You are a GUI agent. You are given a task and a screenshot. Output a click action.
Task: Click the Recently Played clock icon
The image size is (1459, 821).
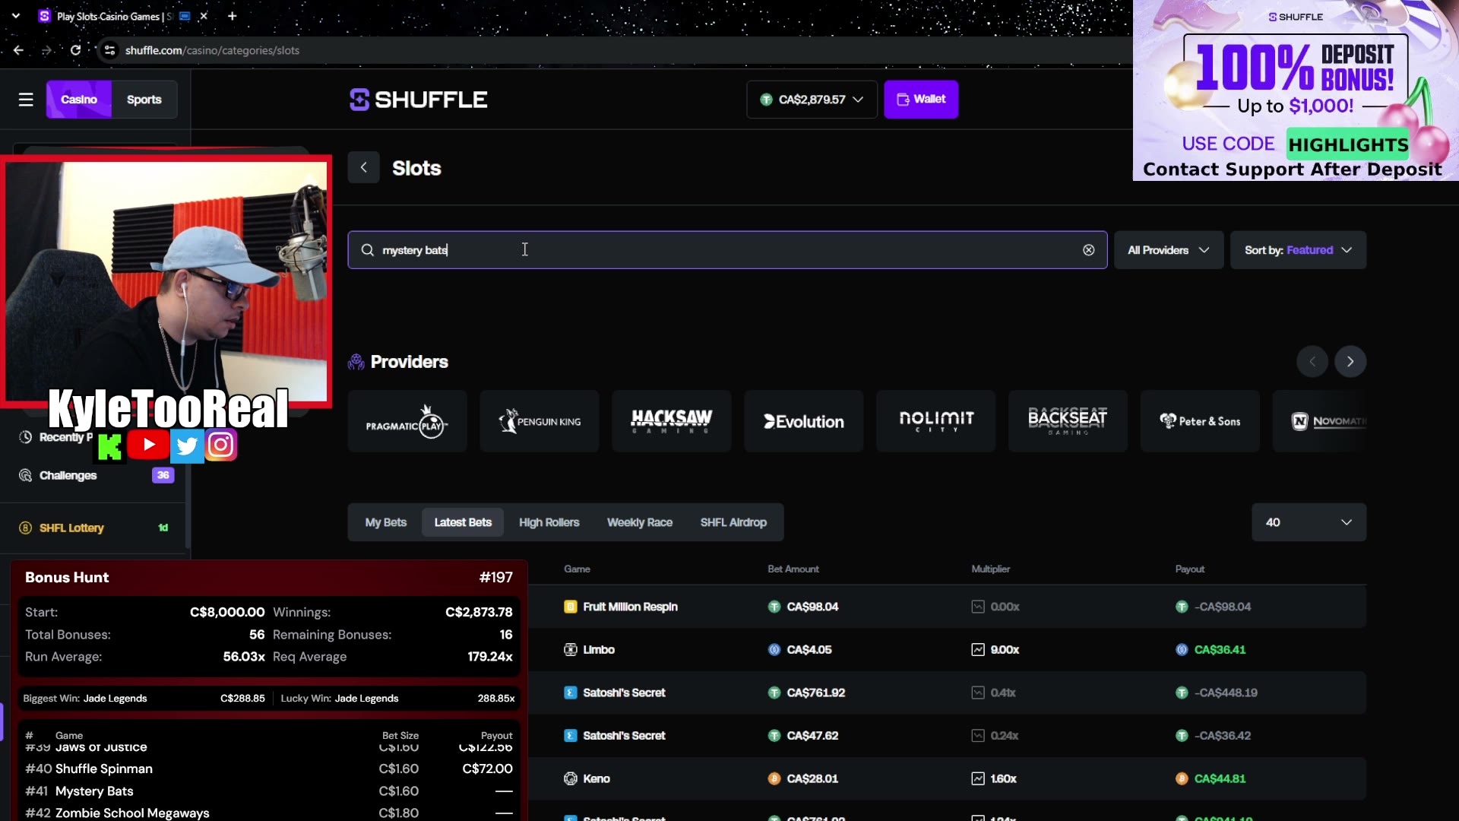pyautogui.click(x=25, y=437)
